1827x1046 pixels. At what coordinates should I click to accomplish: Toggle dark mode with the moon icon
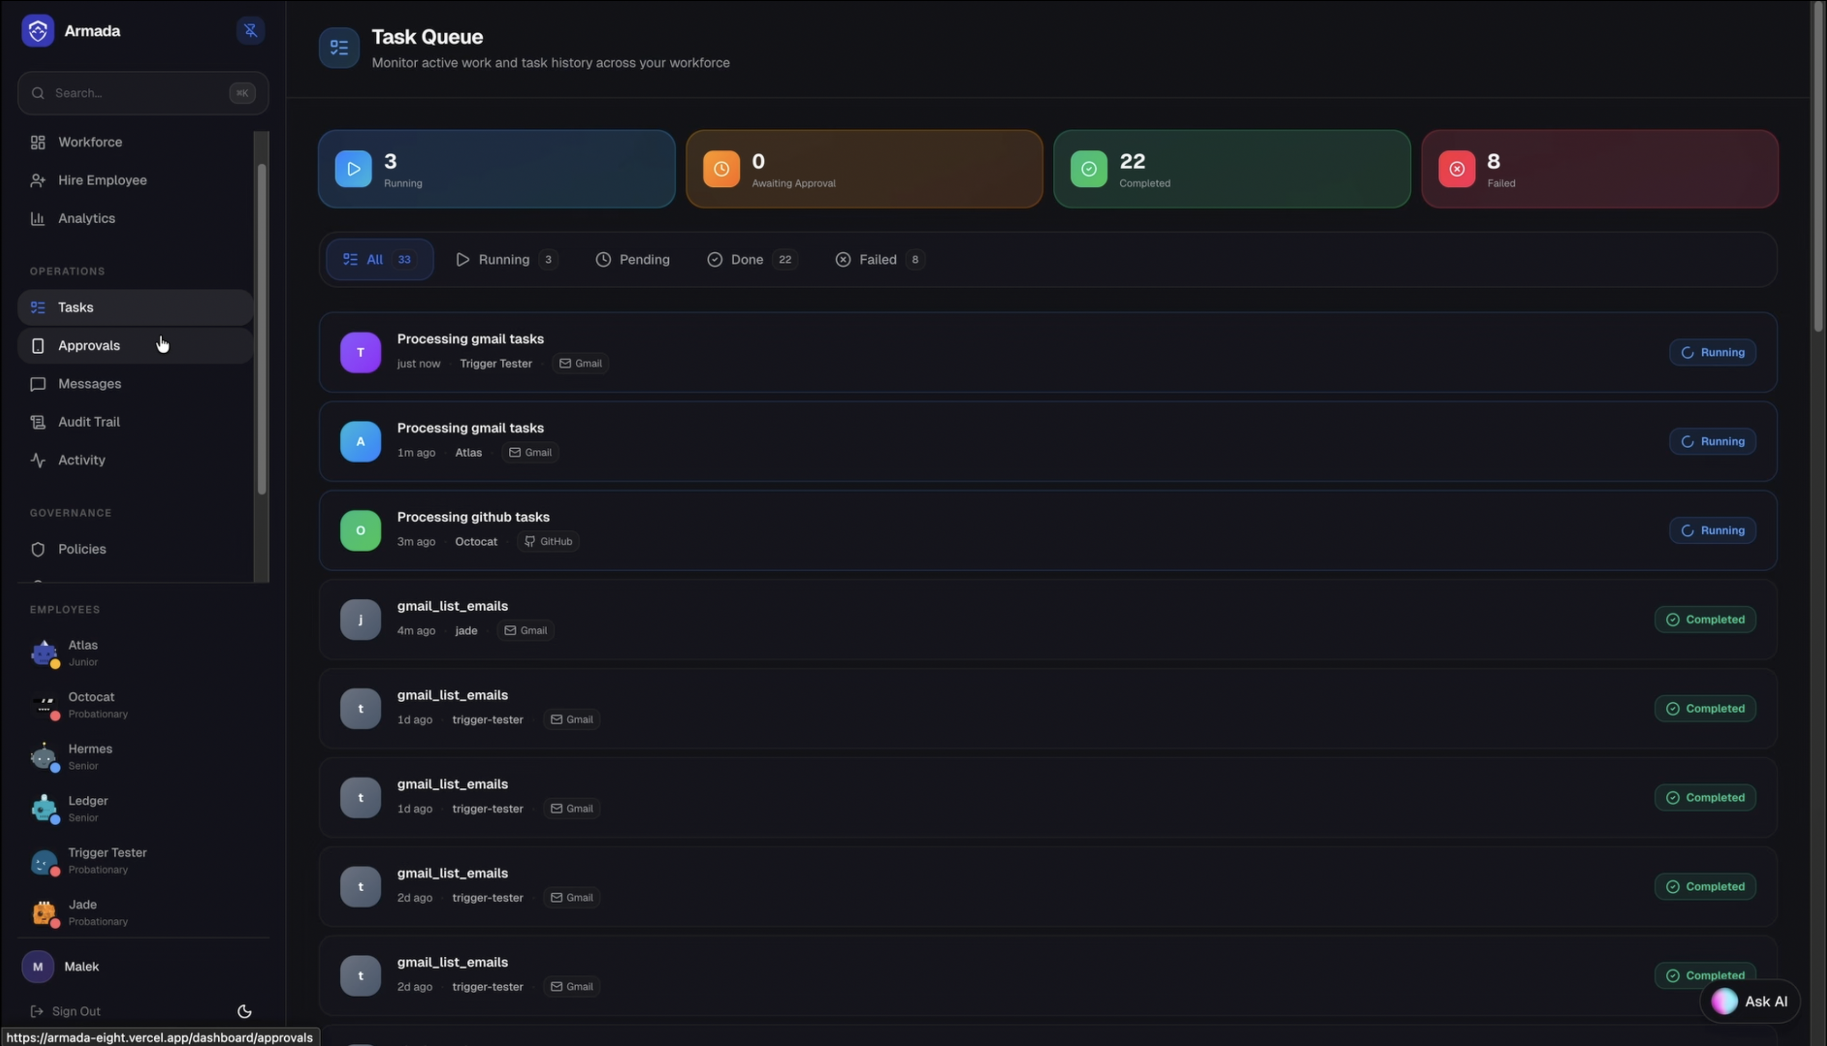coord(244,1011)
